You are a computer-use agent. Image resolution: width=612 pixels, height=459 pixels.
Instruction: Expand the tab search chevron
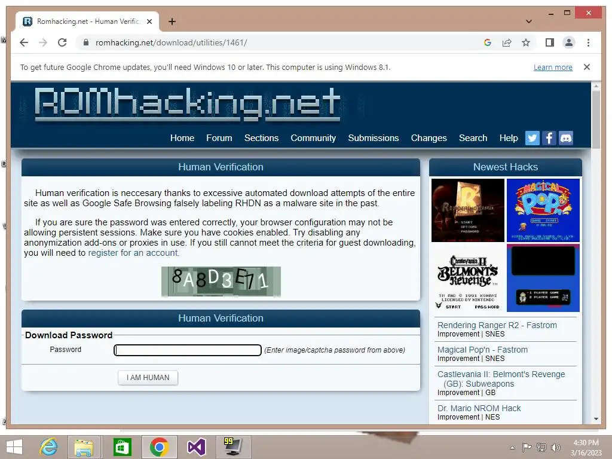coord(529,22)
